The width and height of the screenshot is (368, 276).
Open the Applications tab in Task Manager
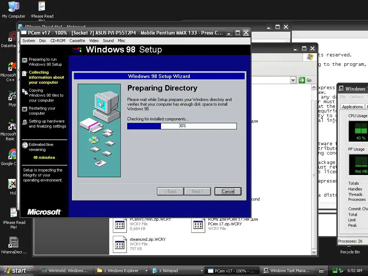point(352,107)
